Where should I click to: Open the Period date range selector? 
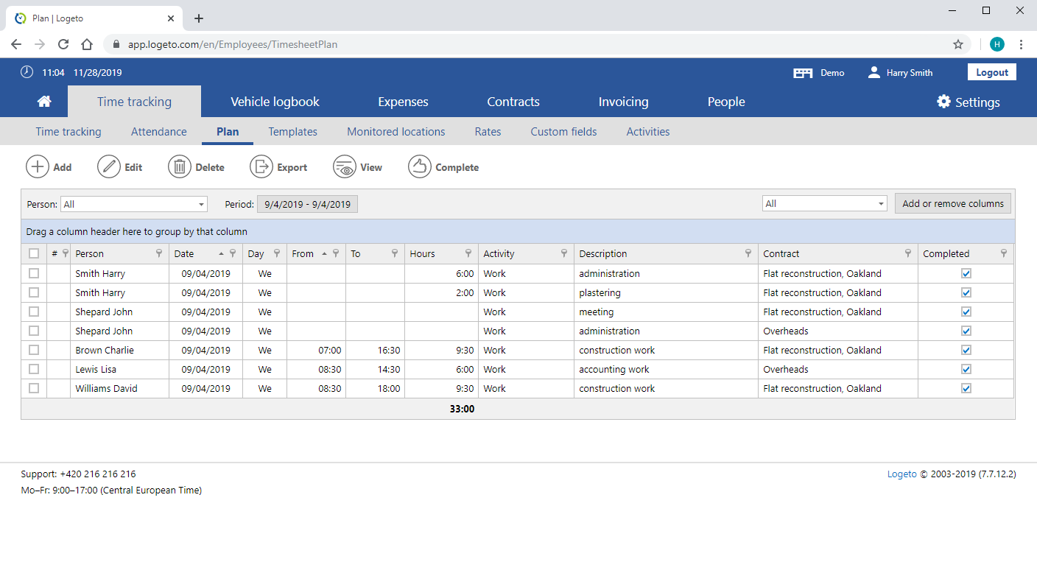pos(307,204)
